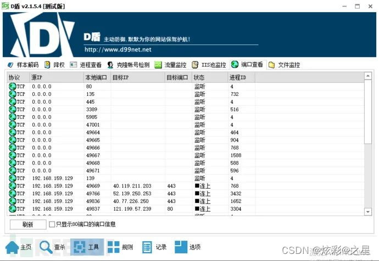The image size is (379, 261).
Task: Select the globe icon of port 49664 row
Action: 12,132
